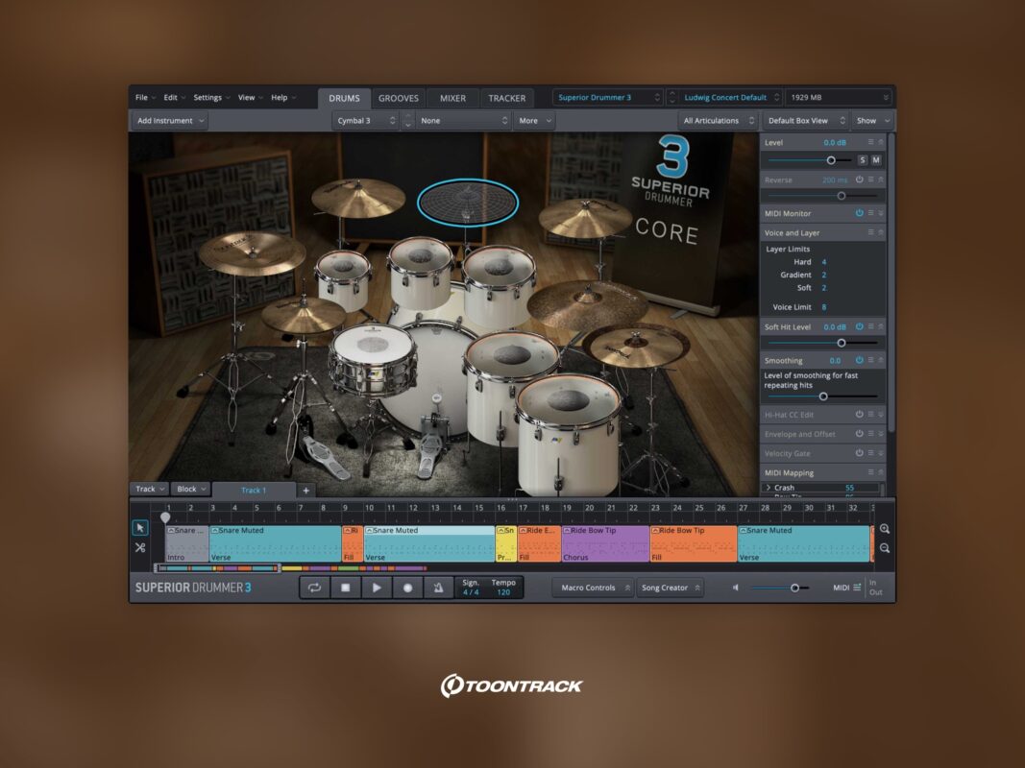
Task: Open the Level section menu icon
Action: click(870, 142)
